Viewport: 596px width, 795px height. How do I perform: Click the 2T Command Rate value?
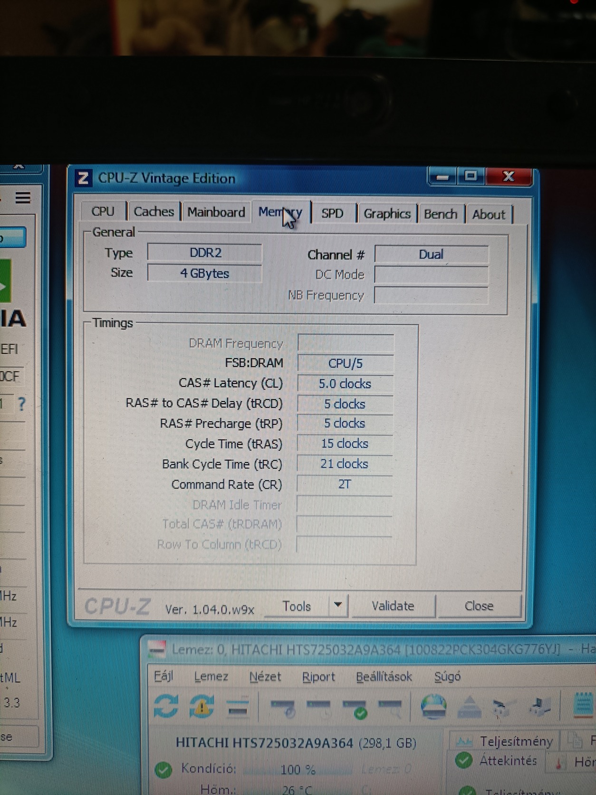(x=345, y=485)
